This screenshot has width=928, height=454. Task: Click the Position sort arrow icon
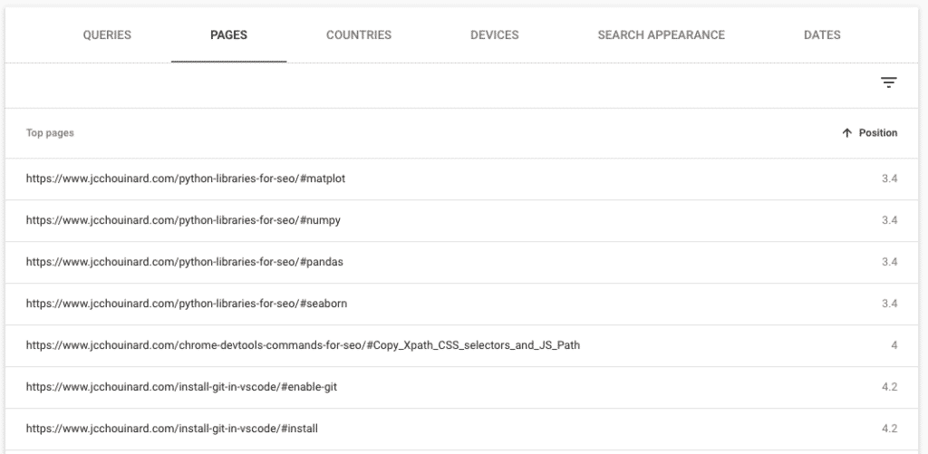click(847, 133)
